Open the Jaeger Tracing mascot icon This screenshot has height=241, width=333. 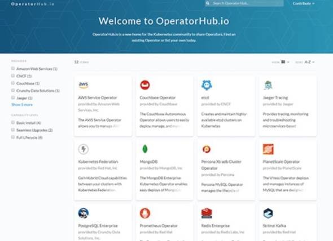[x=268, y=85]
